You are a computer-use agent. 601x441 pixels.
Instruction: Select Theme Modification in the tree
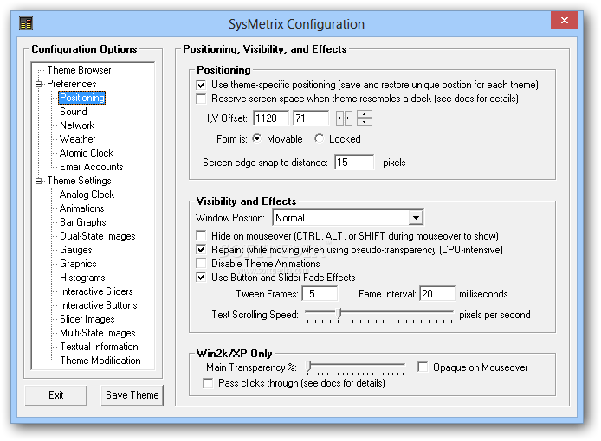[100, 361]
